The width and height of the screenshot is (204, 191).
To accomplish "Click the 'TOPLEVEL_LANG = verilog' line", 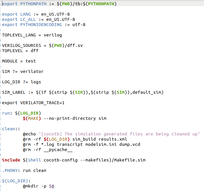I will (x=32, y=35).
